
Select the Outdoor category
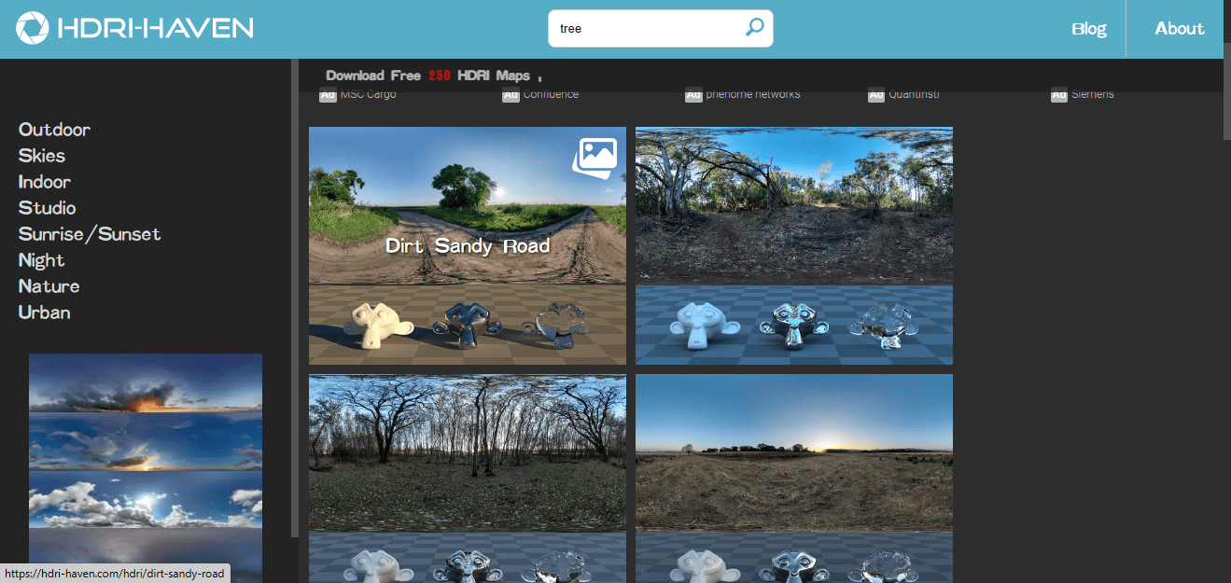pos(55,130)
